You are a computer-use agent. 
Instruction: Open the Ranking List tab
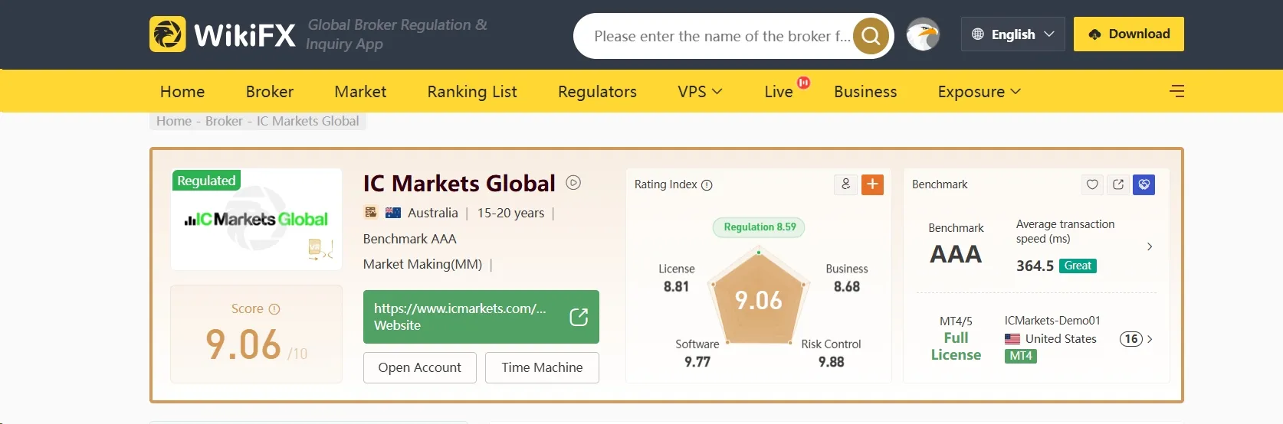click(472, 92)
